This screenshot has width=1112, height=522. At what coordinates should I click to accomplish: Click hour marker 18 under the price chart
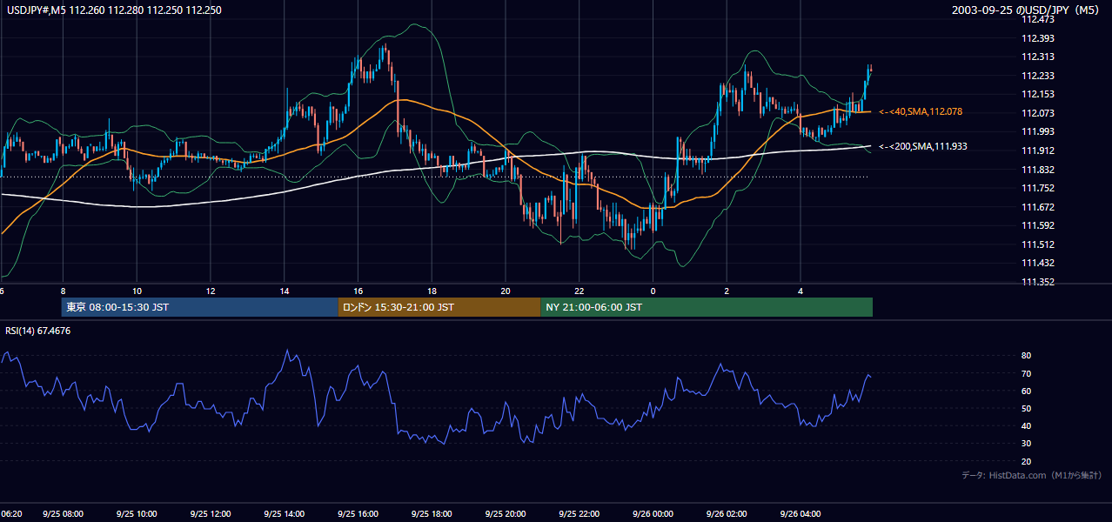pos(432,291)
